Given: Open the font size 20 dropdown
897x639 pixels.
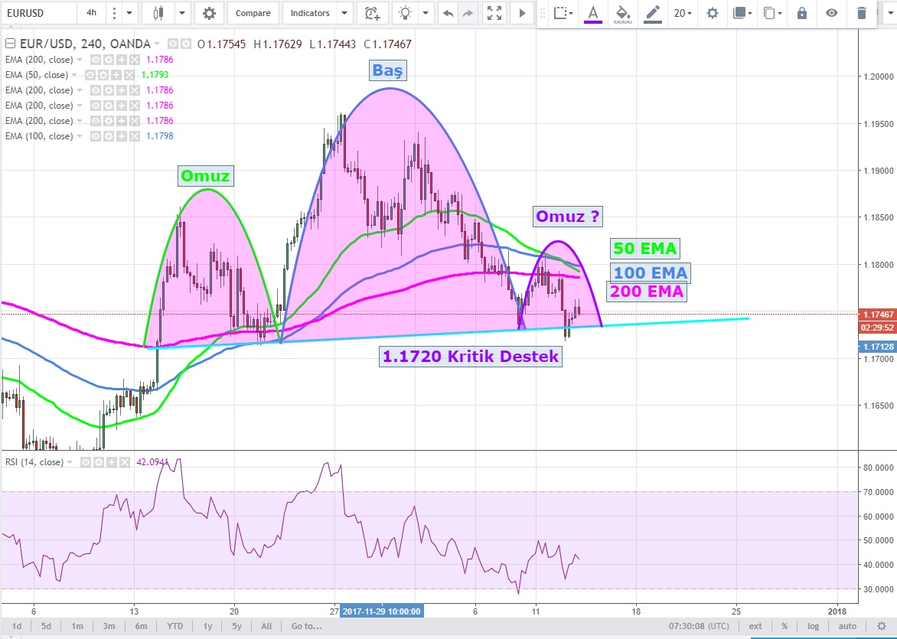Looking at the screenshot, I should [x=683, y=13].
